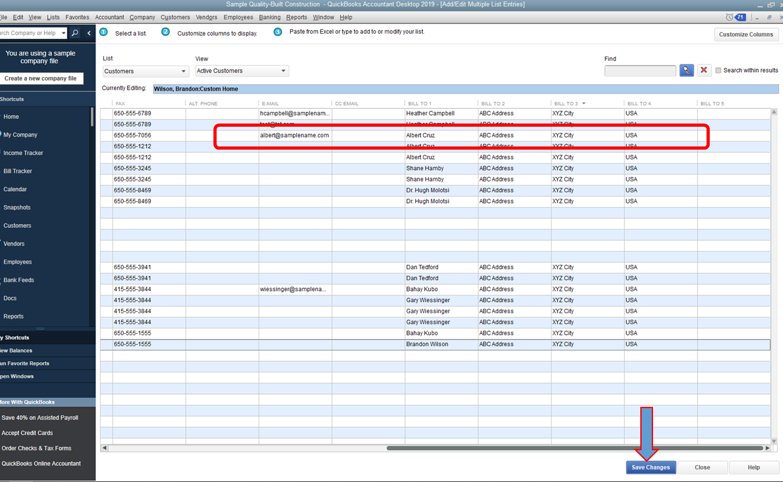Open the Help menu

coord(346,17)
